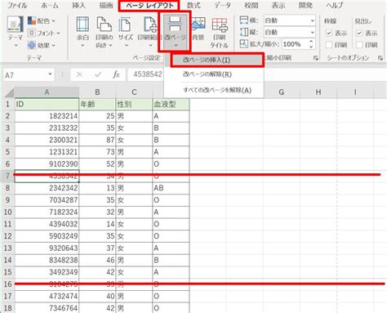
Task: Select row 17 header
Action: click(7, 296)
